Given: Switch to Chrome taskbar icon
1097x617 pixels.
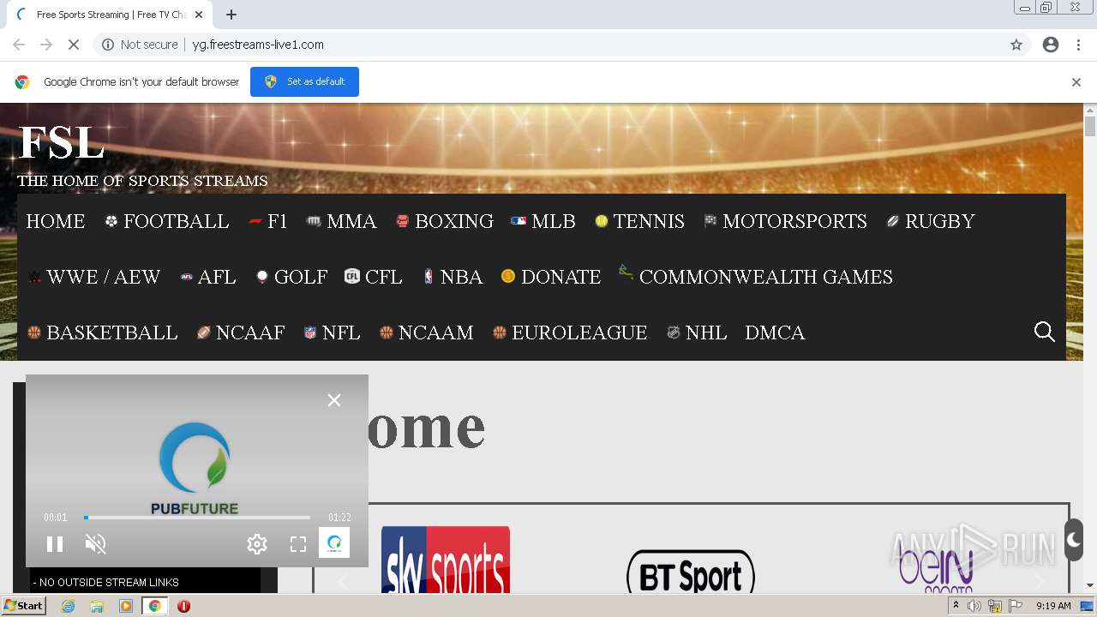Looking at the screenshot, I should point(154,606).
